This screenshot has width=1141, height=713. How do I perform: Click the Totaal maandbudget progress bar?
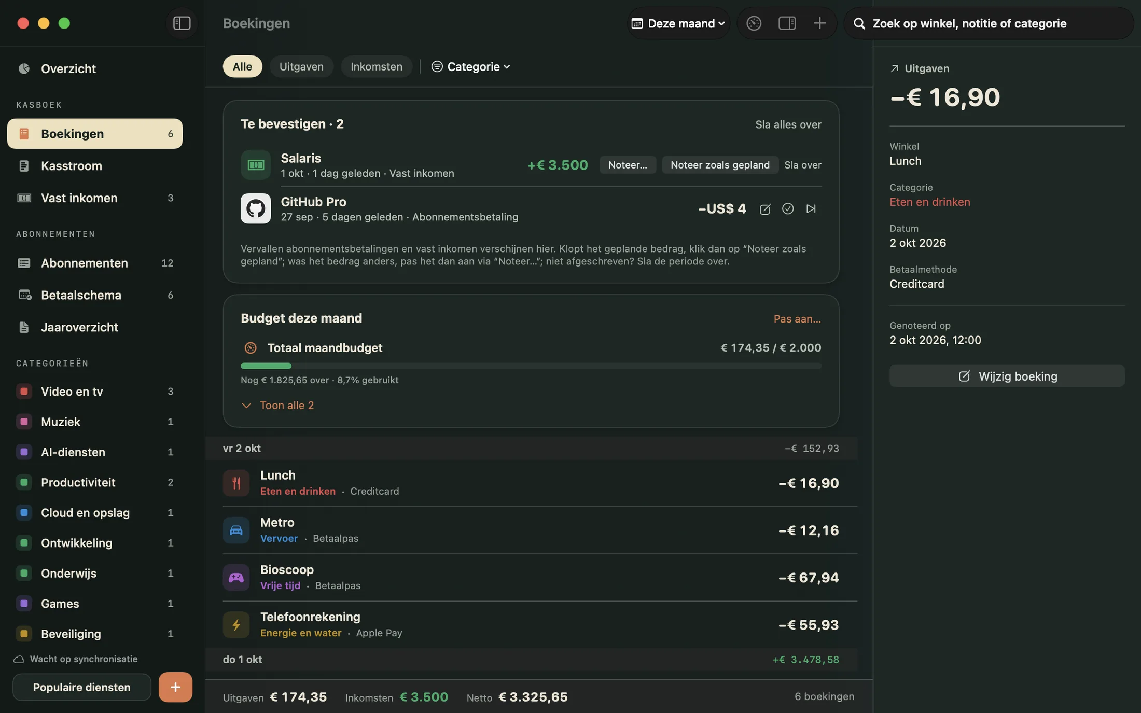coord(531,366)
